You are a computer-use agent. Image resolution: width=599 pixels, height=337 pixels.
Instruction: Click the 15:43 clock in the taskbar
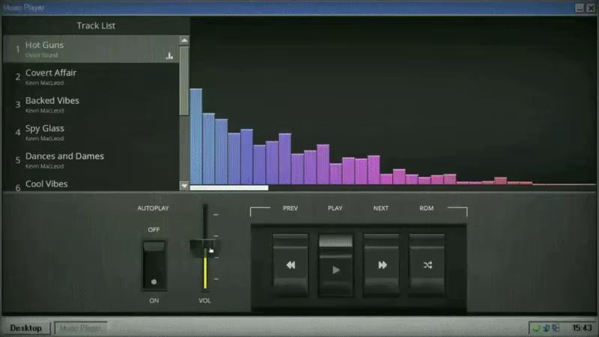(x=582, y=328)
